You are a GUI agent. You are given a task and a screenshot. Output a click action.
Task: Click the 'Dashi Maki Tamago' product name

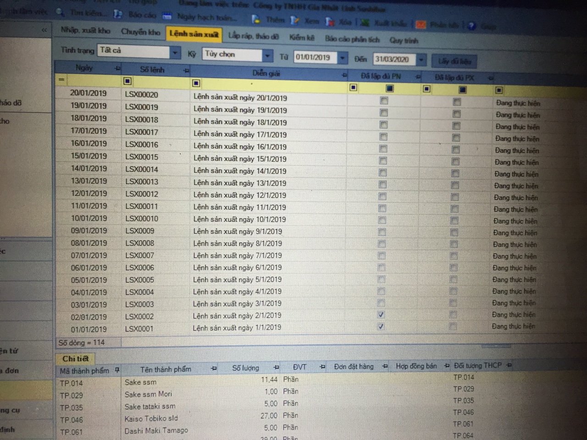pyautogui.click(x=156, y=431)
